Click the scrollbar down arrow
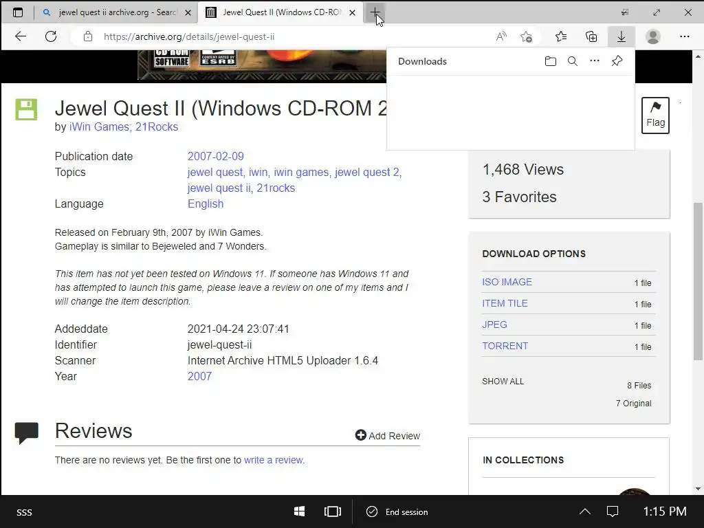This screenshot has width=704, height=528. (x=697, y=489)
